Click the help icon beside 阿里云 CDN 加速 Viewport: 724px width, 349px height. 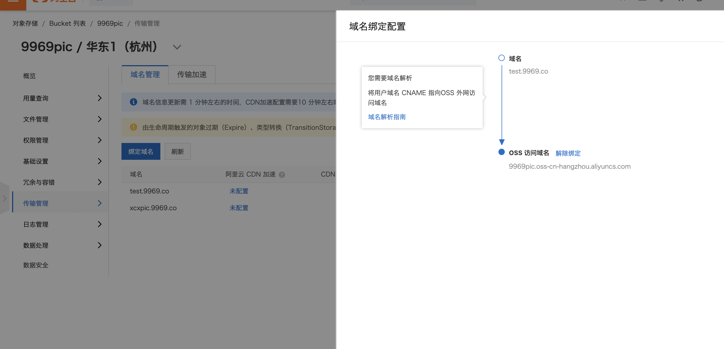pos(282,175)
